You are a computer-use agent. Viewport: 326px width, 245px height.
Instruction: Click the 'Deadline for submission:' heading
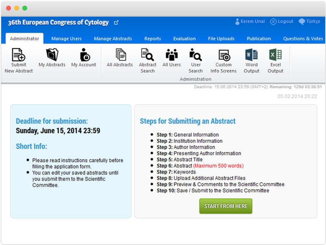click(52, 121)
